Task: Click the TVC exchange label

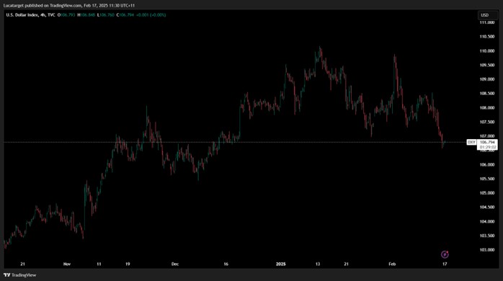Action: [x=51, y=14]
